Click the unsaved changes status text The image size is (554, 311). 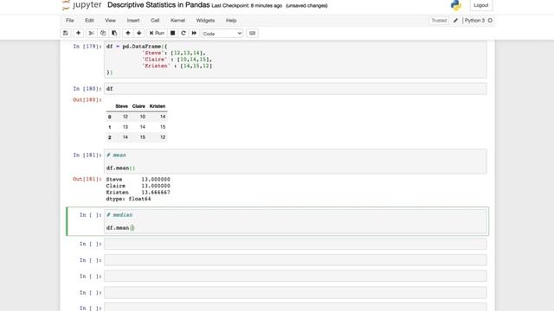306,6
